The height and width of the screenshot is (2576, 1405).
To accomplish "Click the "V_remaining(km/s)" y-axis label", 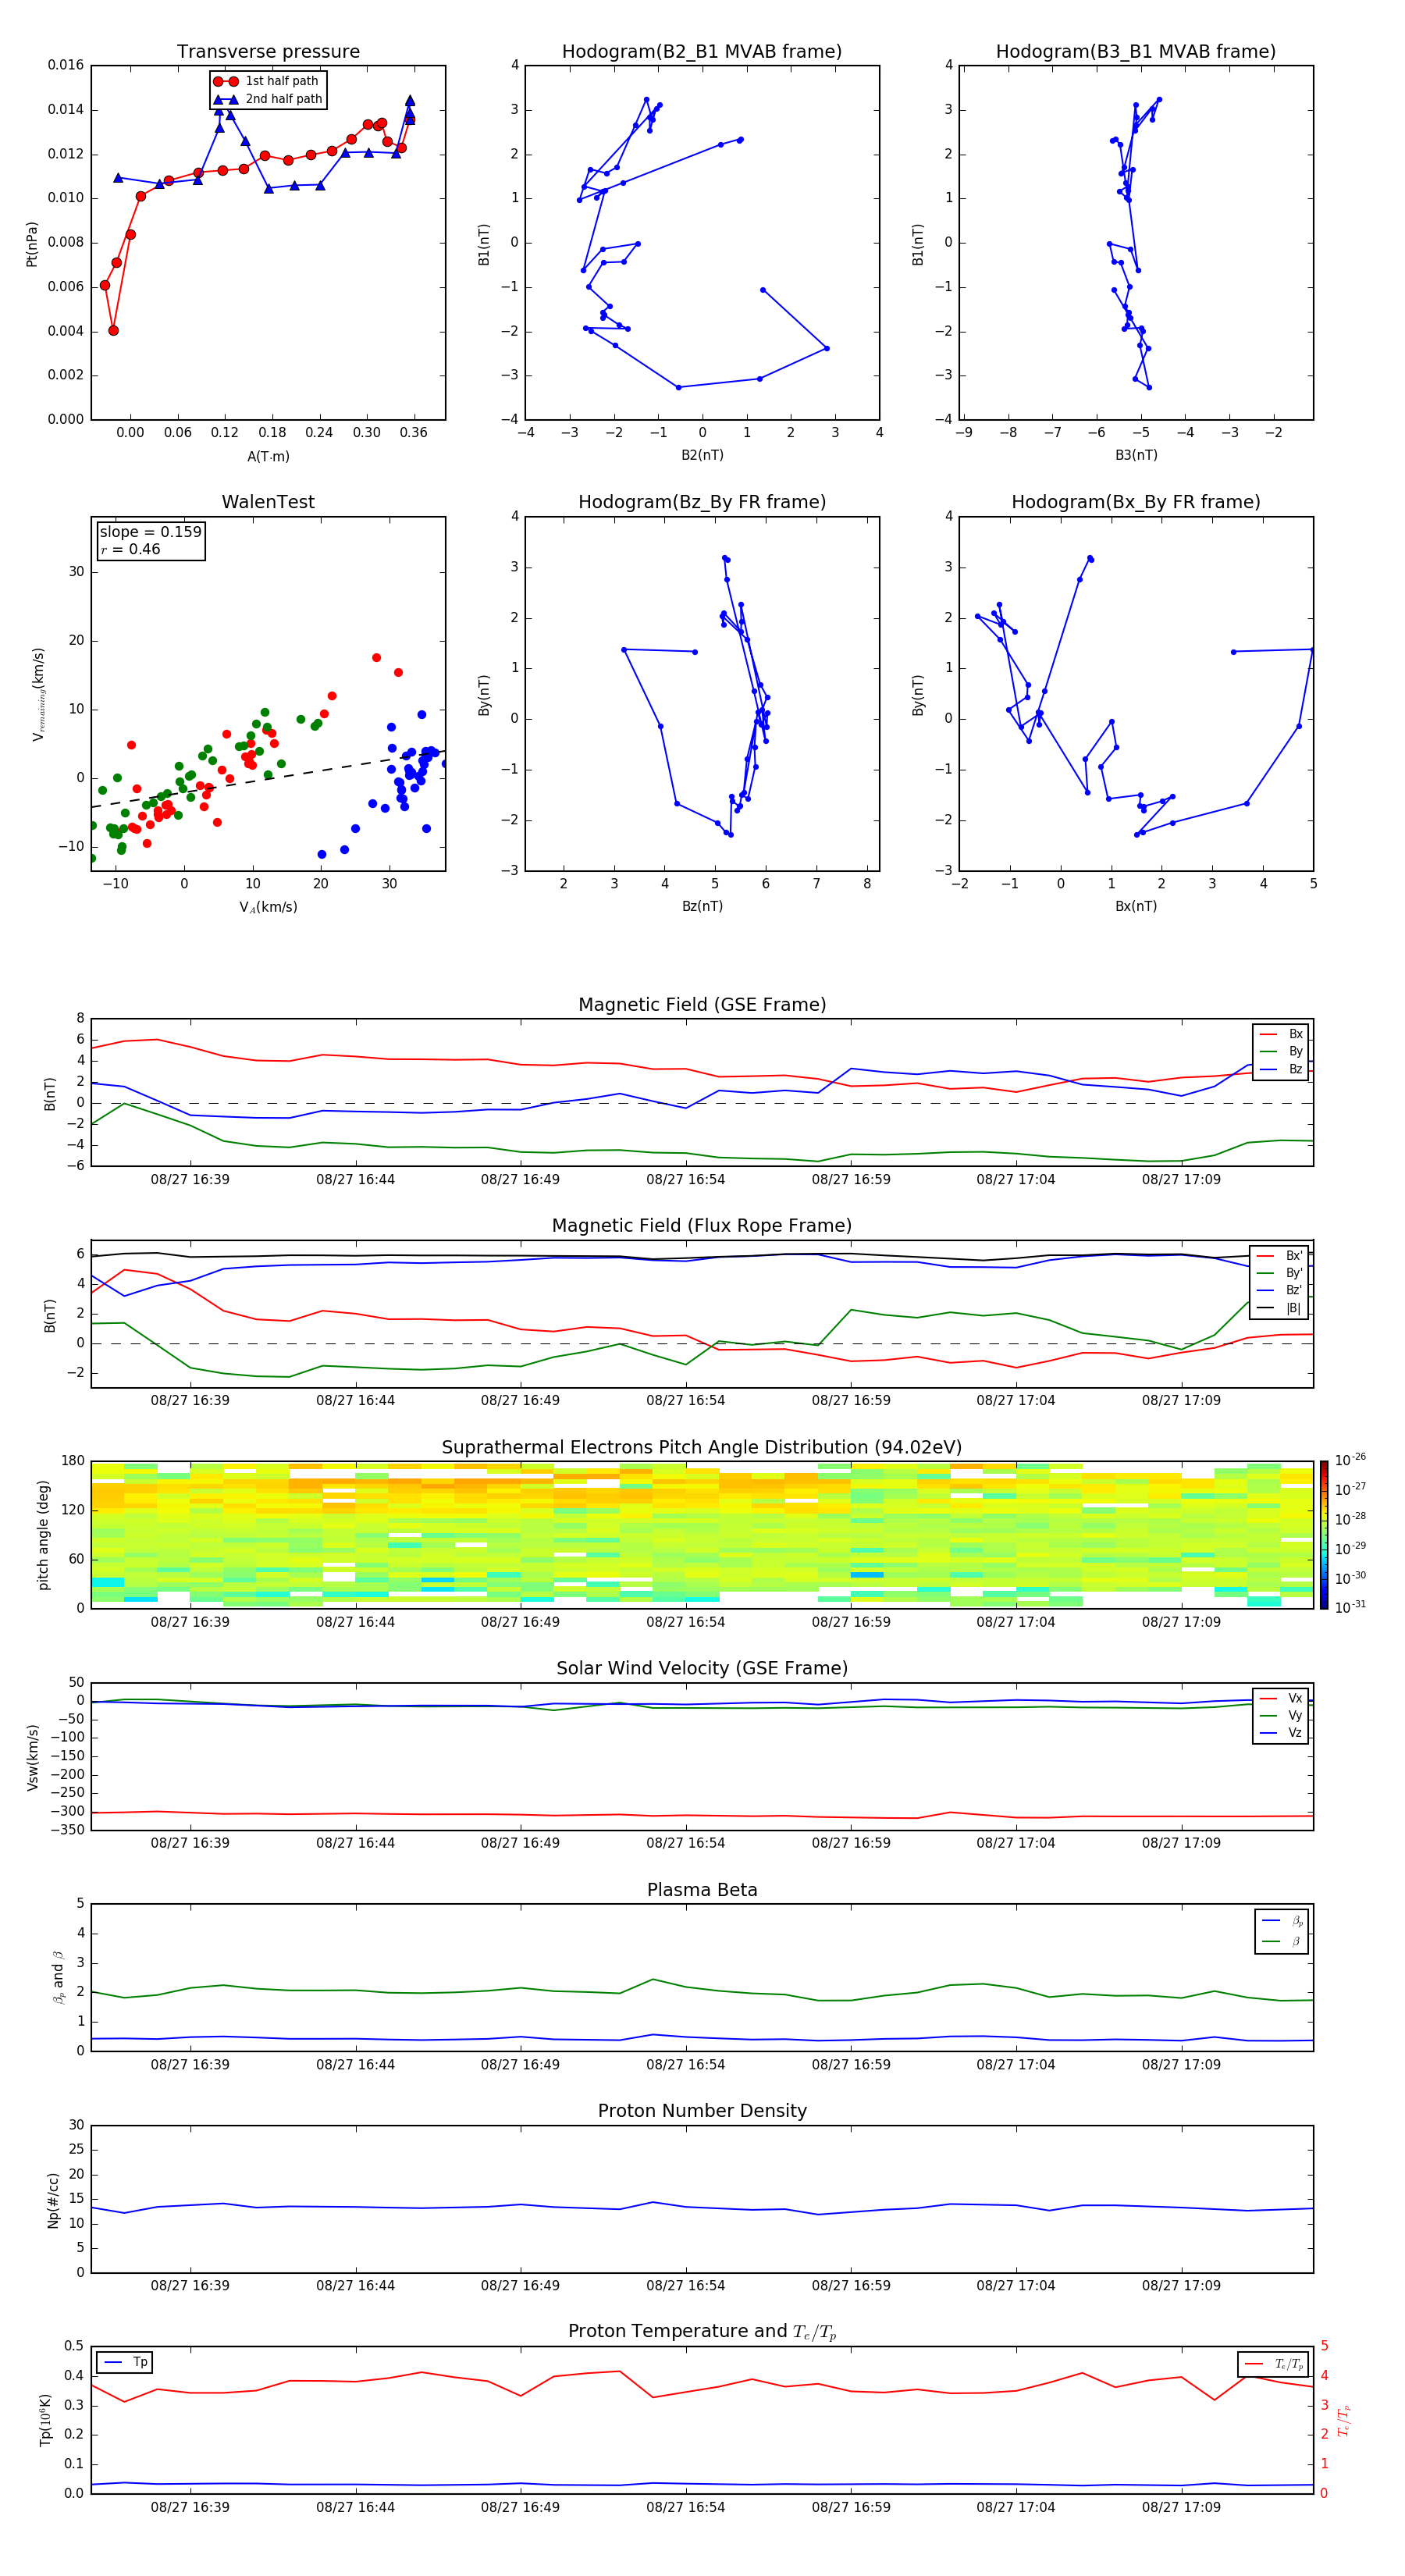I will pyautogui.click(x=39, y=694).
